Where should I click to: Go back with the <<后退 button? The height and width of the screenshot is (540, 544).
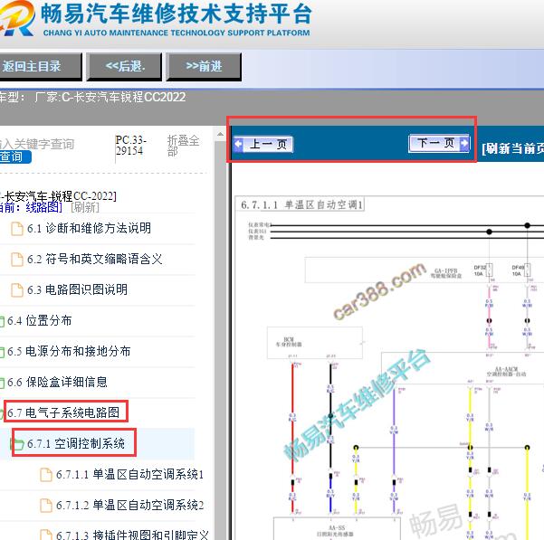[125, 66]
